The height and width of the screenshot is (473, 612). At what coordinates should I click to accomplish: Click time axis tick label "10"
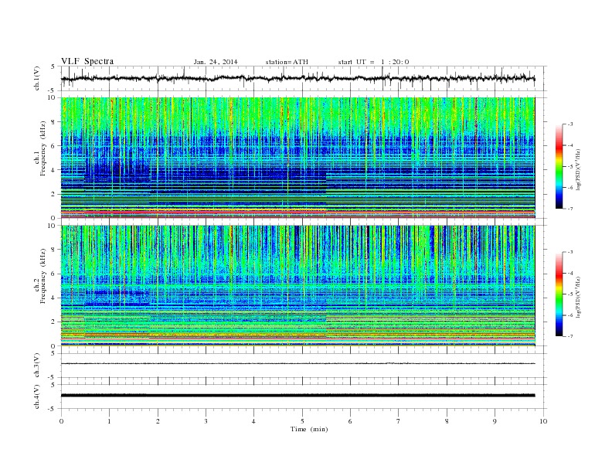[543, 421]
